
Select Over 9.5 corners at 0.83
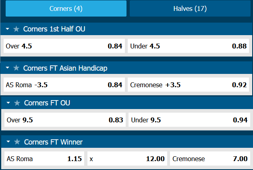(64, 120)
